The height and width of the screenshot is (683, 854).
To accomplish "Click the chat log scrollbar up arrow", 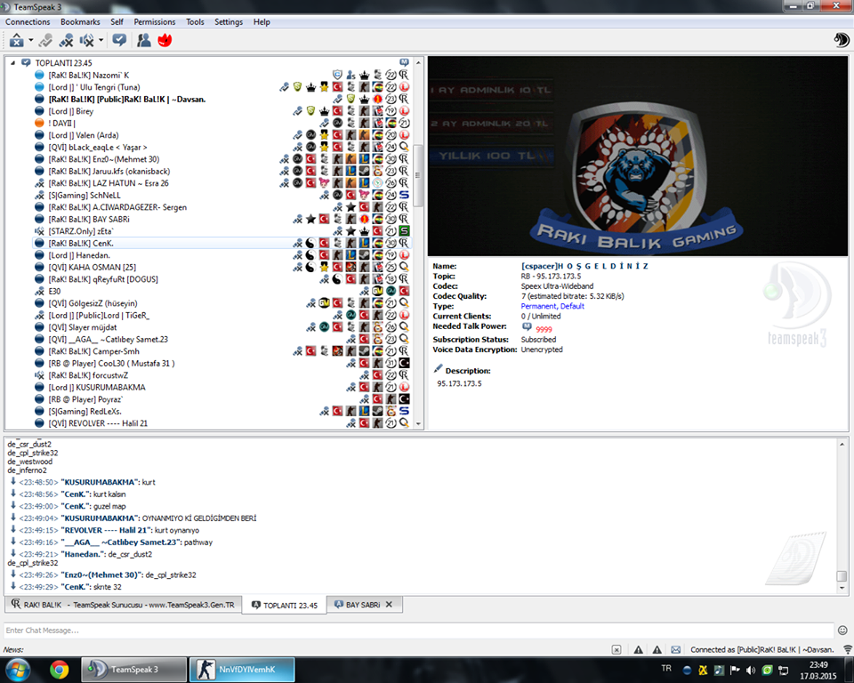I will pos(842,445).
